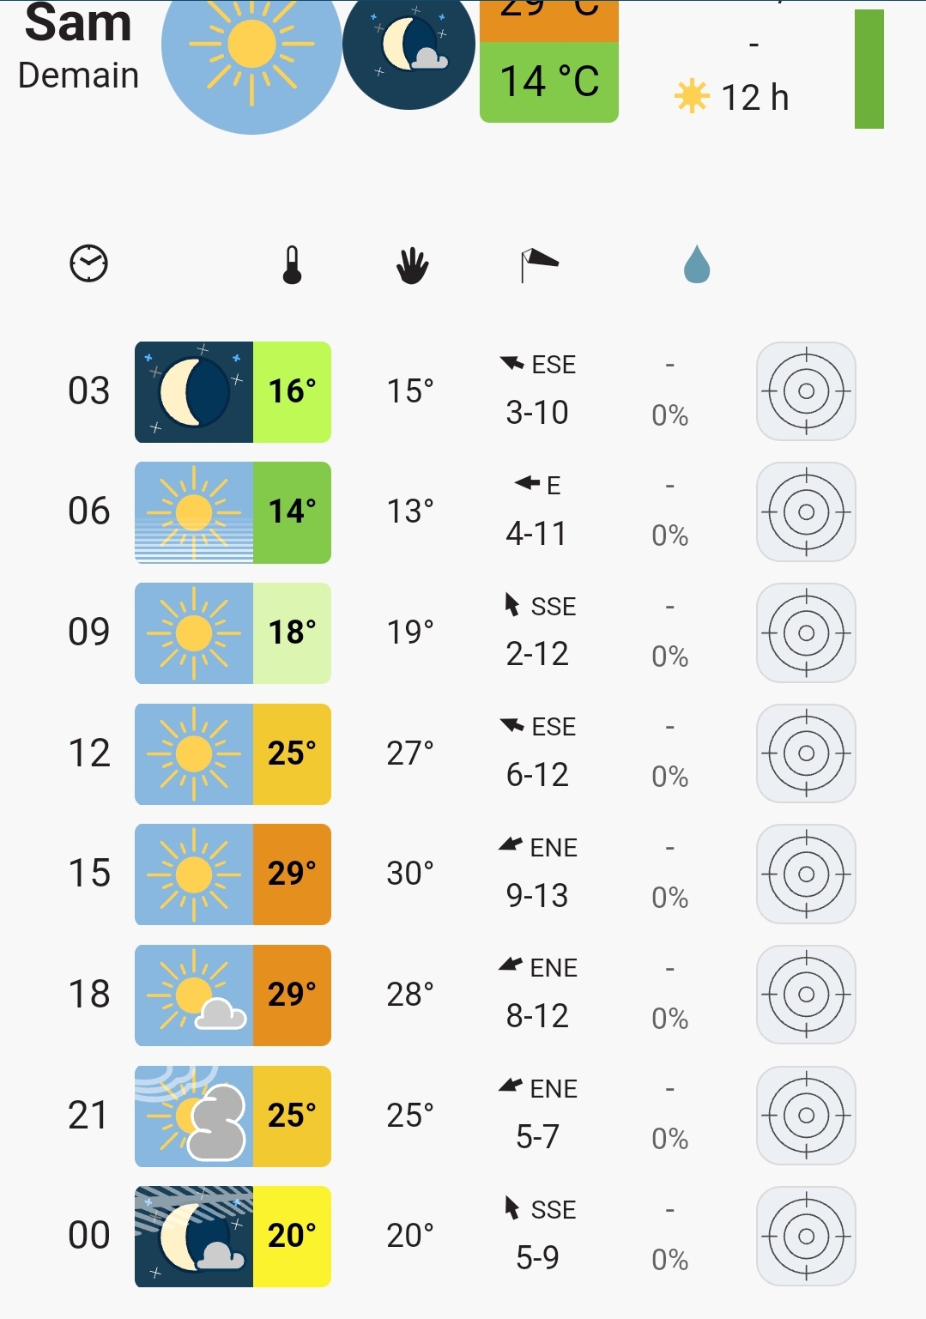926x1319 pixels.
Task: Open predictability target for 21 hour
Action: [806, 1116]
